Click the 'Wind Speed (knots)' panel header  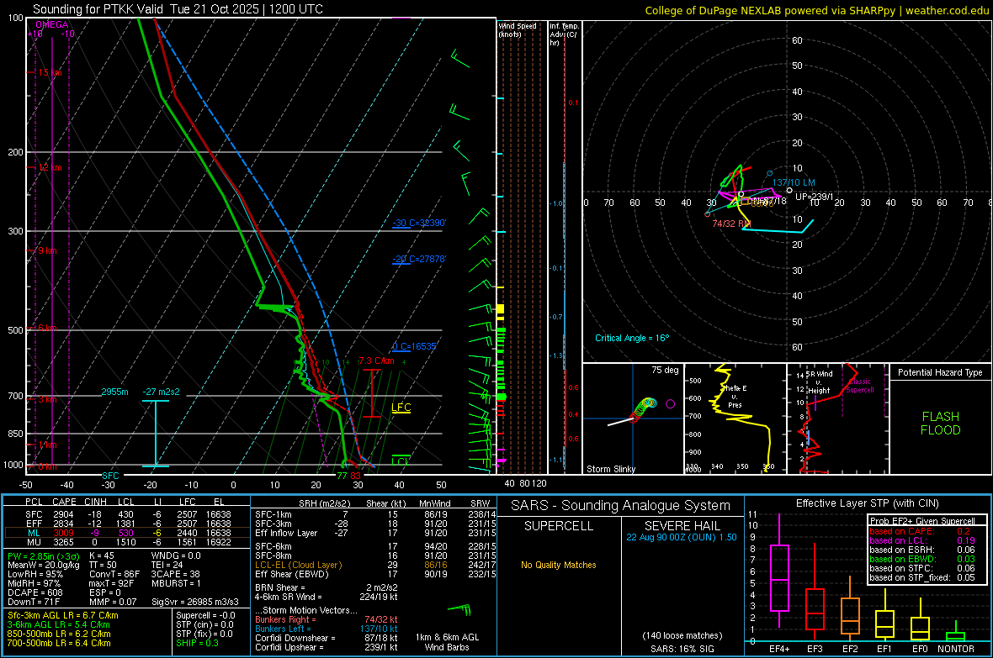[518, 29]
